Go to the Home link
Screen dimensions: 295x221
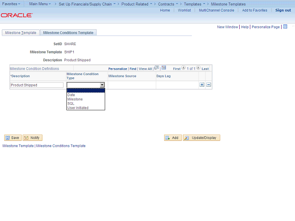165,10
